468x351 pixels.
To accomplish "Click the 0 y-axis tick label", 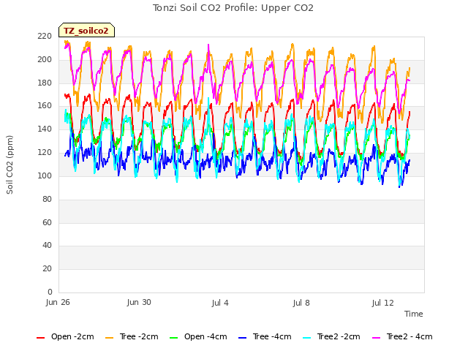I will 50,292.
